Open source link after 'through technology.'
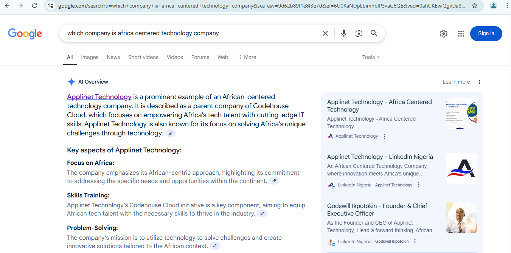This screenshot has height=253, width=511. [x=171, y=133]
